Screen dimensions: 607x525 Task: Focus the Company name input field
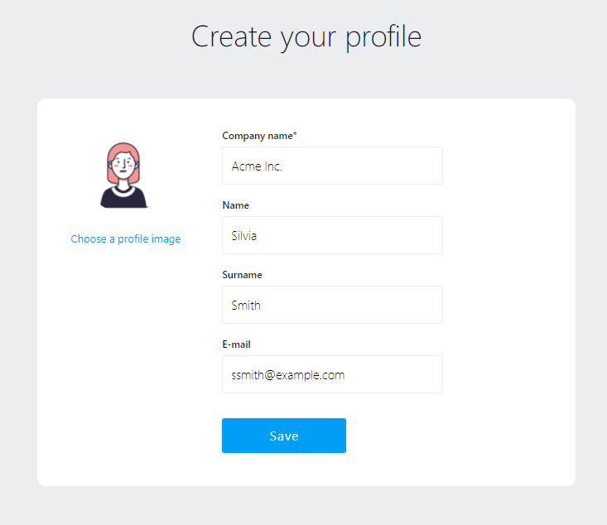coord(332,166)
